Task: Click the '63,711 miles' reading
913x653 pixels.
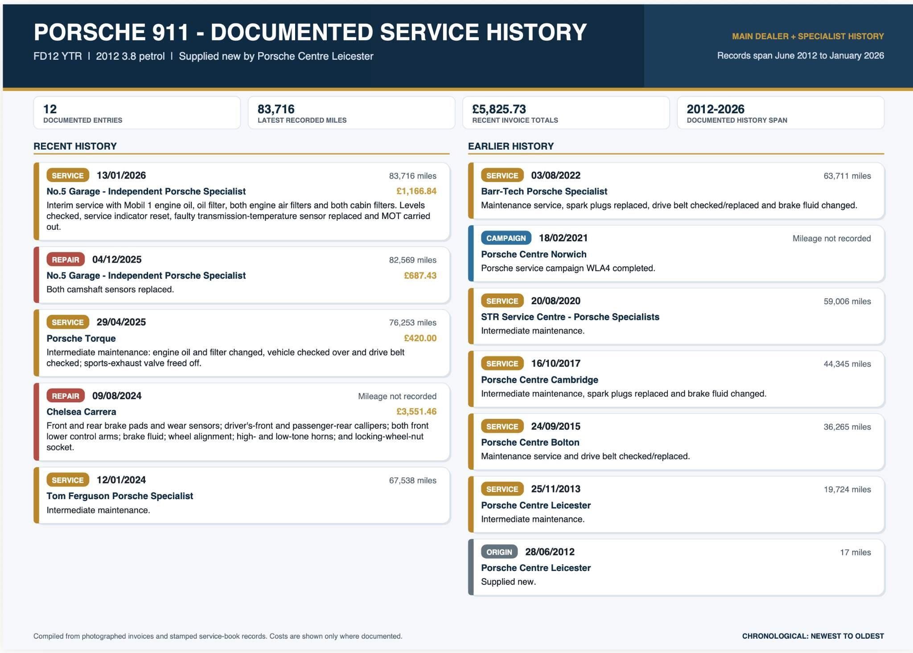Action: pos(847,176)
